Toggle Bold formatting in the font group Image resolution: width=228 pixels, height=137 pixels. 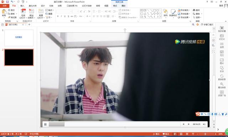point(58,16)
